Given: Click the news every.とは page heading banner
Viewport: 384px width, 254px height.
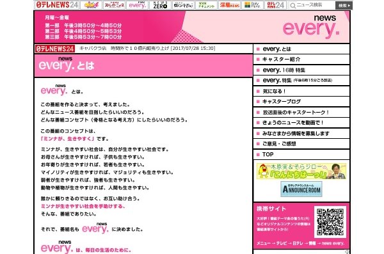Looking at the screenshot, I should [143, 66].
